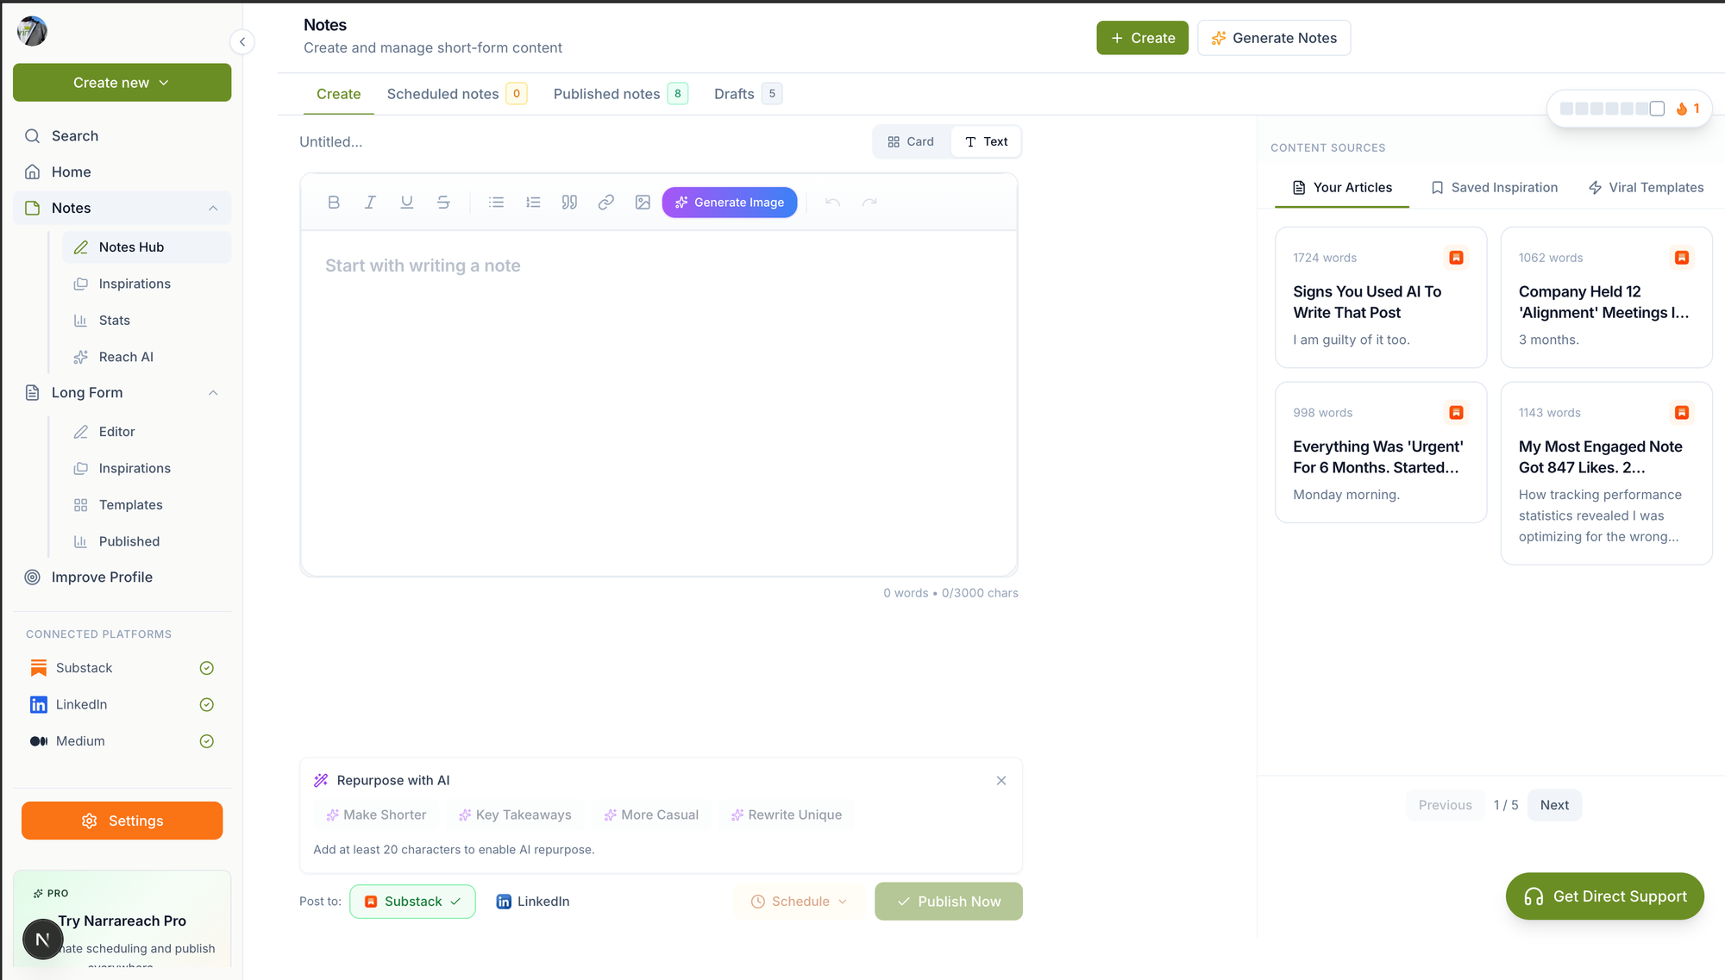Screen dimensions: 1725x980
Task: Insert an image via the toolbar icon
Action: 643,202
